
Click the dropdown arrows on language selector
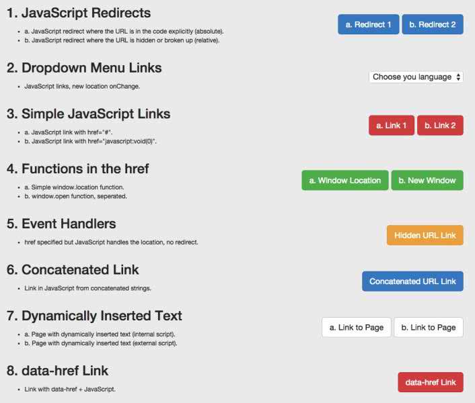(x=458, y=77)
